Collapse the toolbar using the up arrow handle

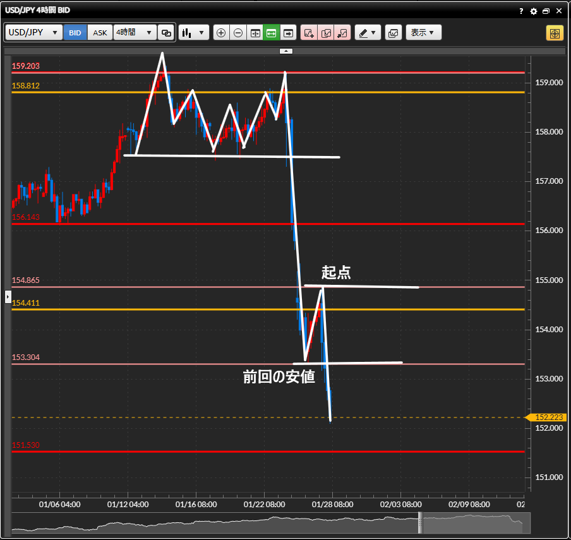click(x=286, y=51)
